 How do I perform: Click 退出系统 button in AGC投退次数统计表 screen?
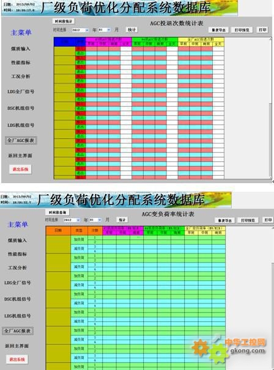tap(20, 169)
